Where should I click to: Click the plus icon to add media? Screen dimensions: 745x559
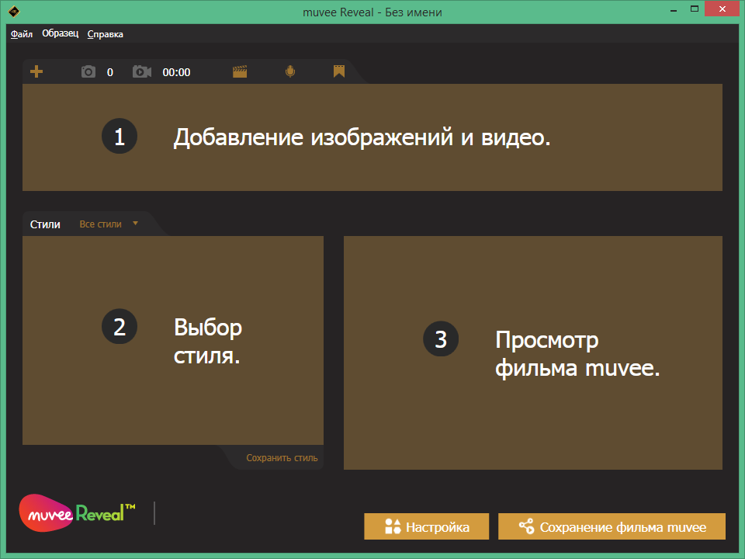pos(36,71)
